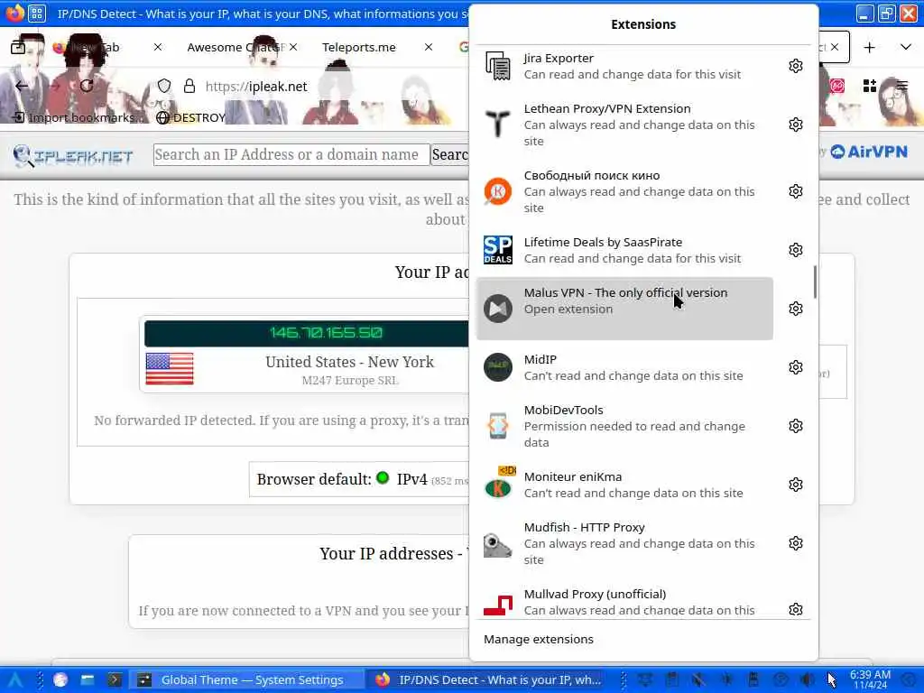Click Manage extensions link

click(539, 640)
